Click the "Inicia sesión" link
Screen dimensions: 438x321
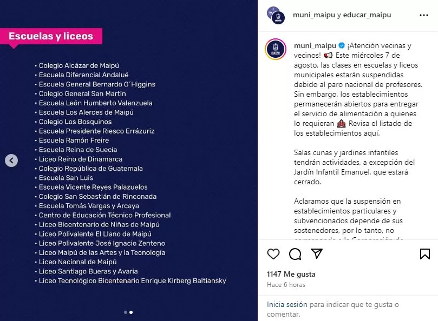[287, 305]
